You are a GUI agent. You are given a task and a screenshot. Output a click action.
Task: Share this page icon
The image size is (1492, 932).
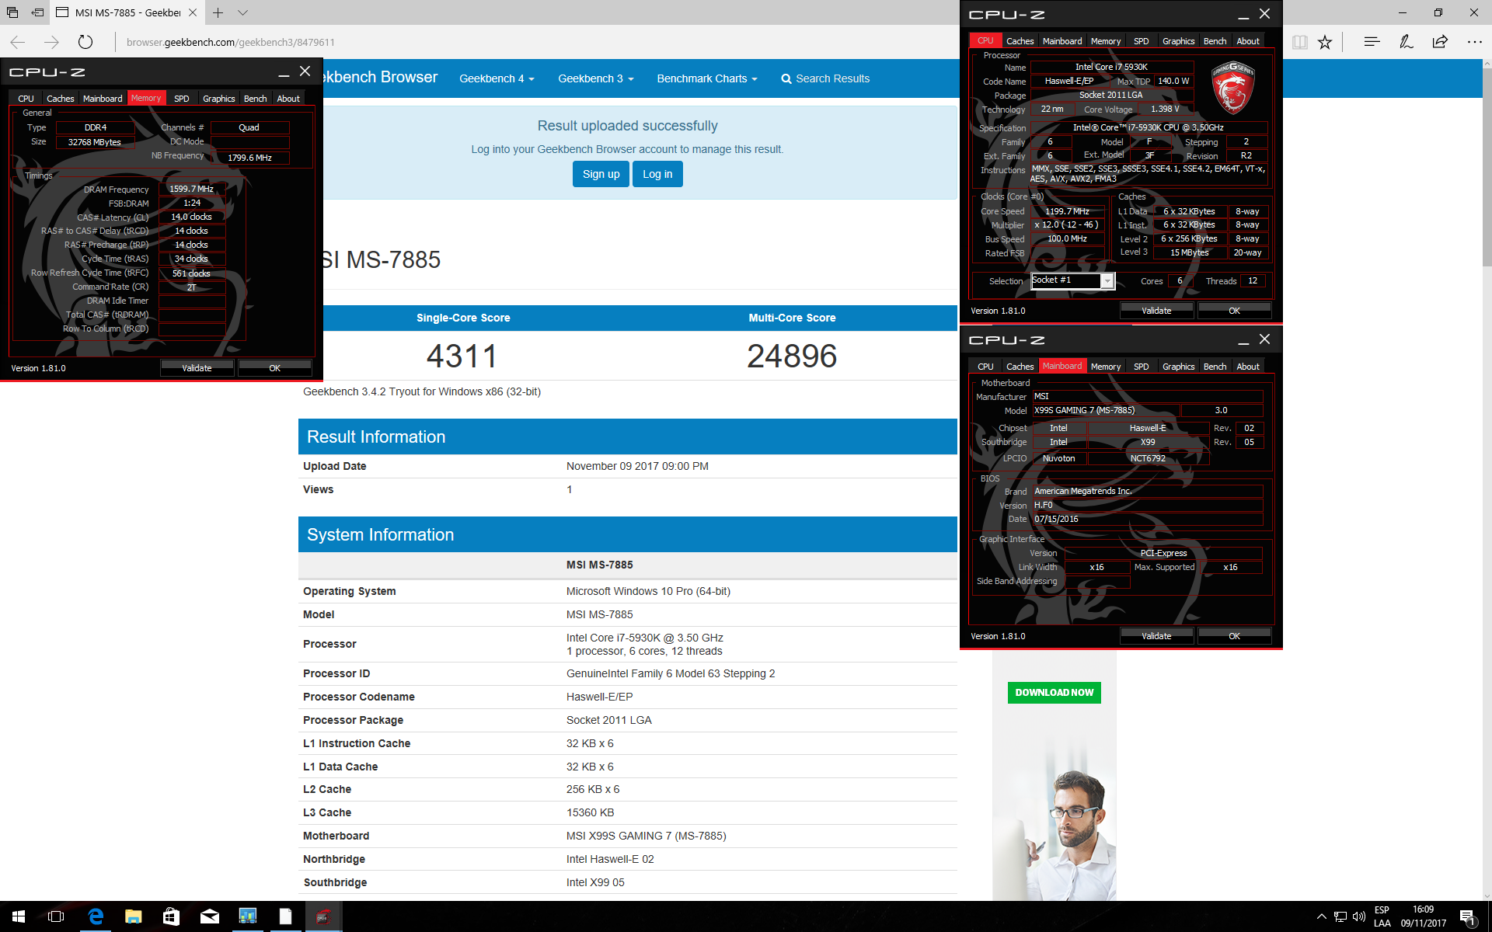click(1440, 42)
